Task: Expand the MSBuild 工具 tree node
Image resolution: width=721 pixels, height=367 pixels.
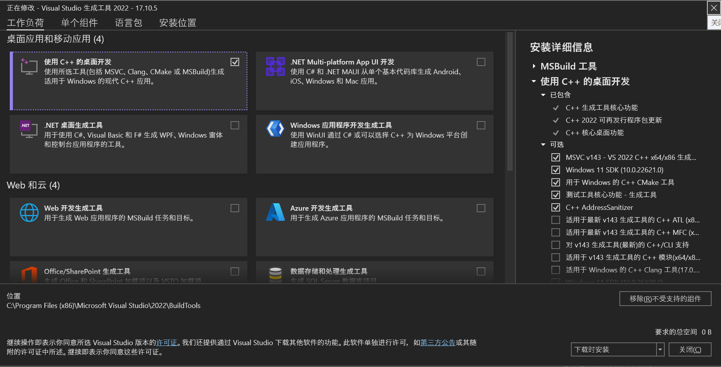Action: pos(534,66)
